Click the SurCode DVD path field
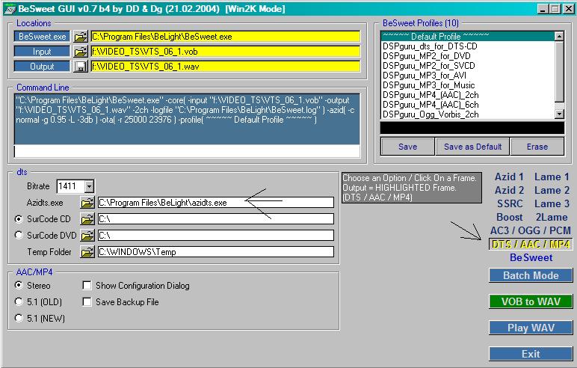Viewport: 577px width, 368px height. click(x=216, y=235)
